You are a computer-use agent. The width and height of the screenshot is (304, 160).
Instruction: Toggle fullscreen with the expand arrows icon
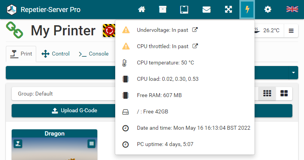[x=228, y=9]
